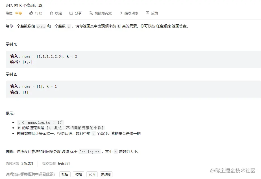Click the problem title 347. 前 K 个高频元素
Image resolution: width=261 pixels, height=179 pixels.
click(24, 5)
